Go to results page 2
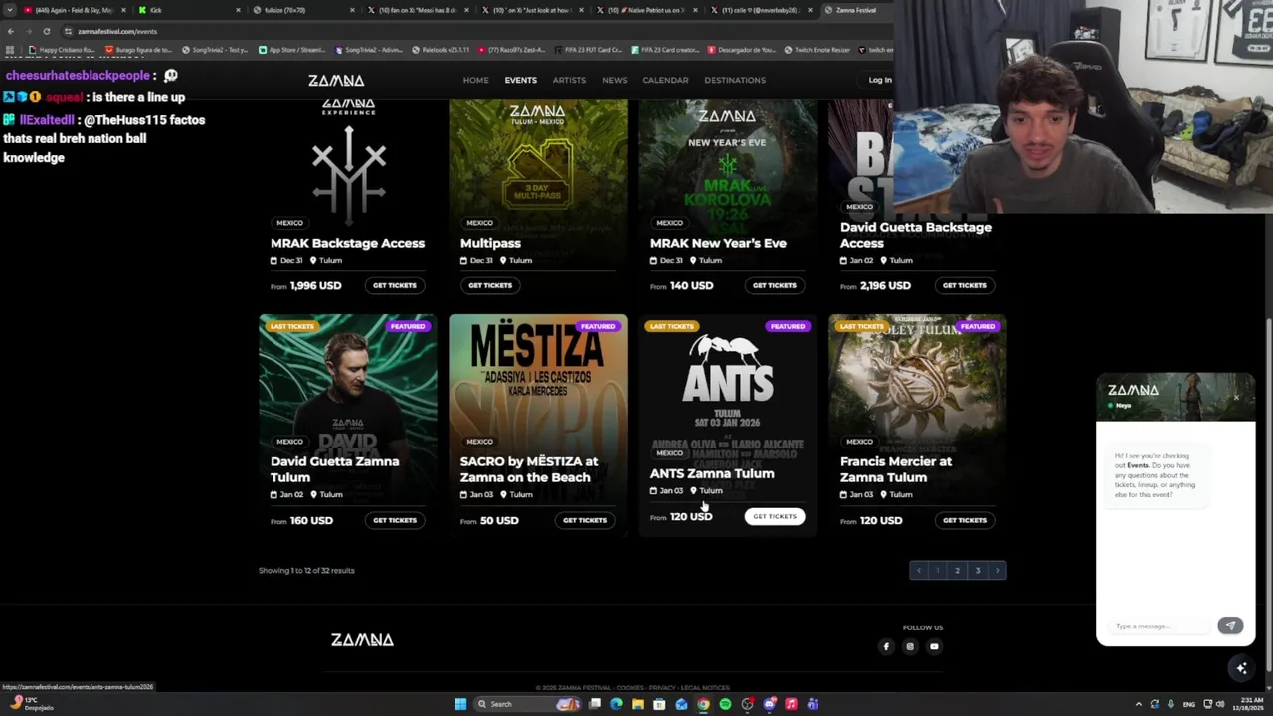The width and height of the screenshot is (1273, 716). [957, 570]
